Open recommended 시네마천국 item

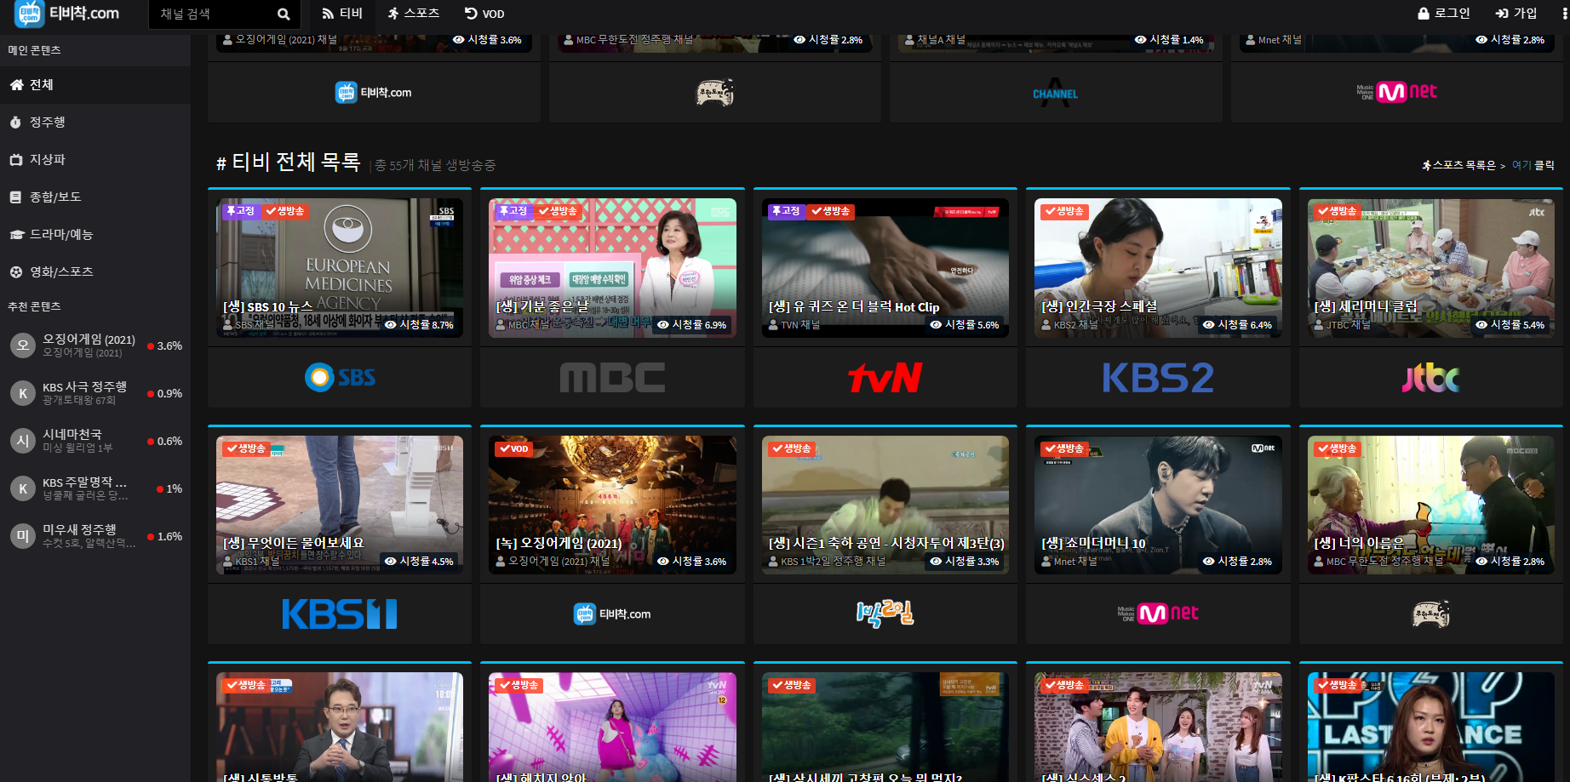click(95, 441)
